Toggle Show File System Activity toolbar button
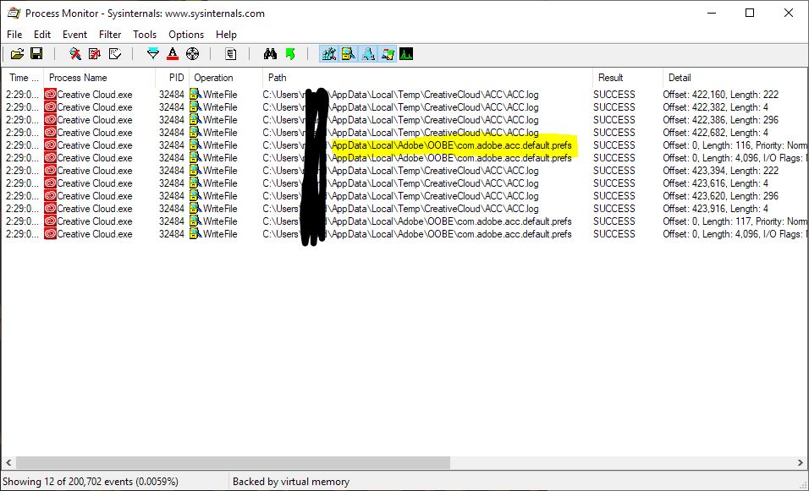The width and height of the screenshot is (809, 491). pos(349,53)
